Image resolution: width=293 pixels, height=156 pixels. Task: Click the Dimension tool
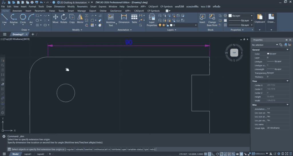coord(124,19)
